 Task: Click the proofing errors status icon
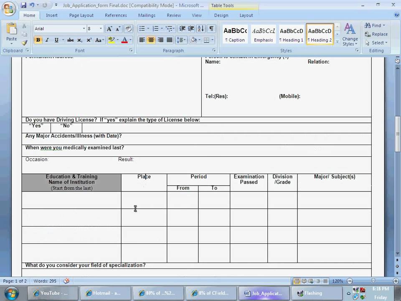point(66,281)
